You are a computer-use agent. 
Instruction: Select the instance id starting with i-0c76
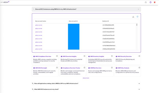tap(108, 25)
